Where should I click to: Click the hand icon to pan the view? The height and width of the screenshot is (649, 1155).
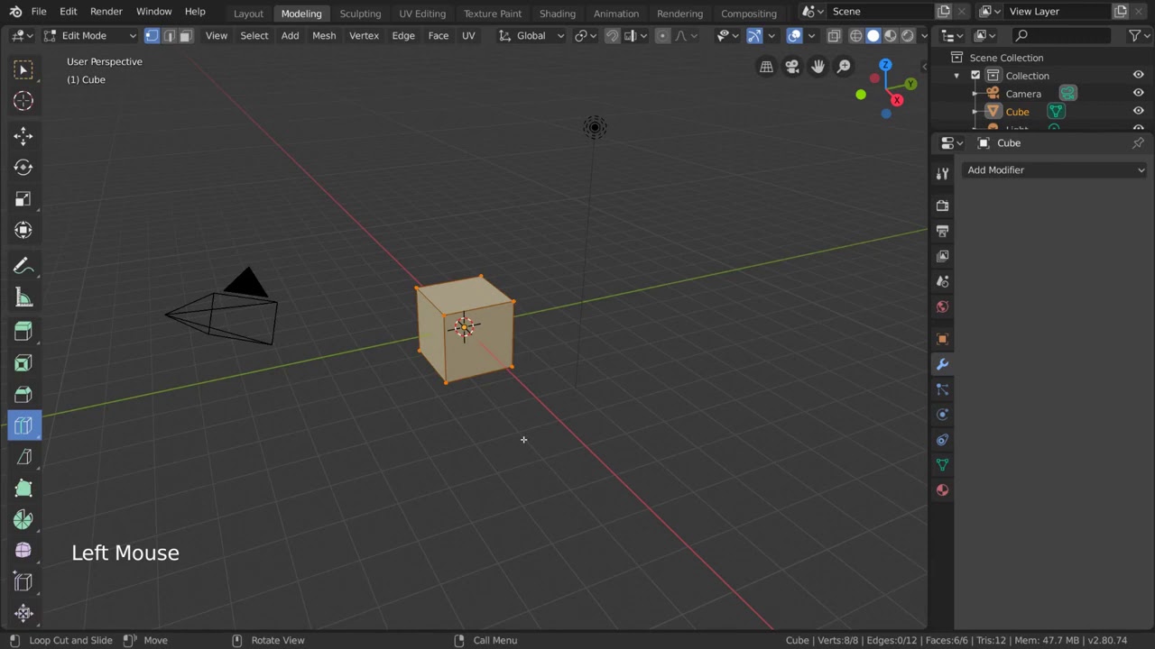(x=818, y=67)
